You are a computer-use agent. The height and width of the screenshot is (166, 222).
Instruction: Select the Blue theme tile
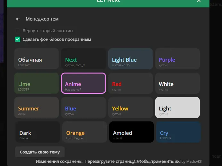coord(84,108)
